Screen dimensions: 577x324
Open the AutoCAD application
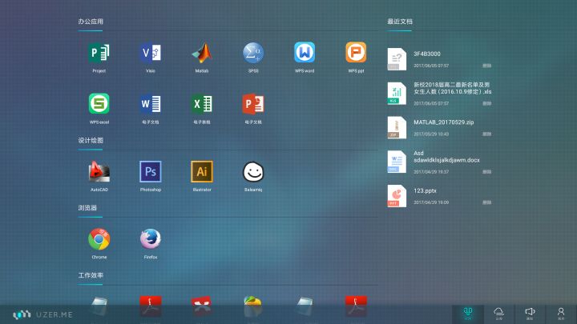(99, 171)
